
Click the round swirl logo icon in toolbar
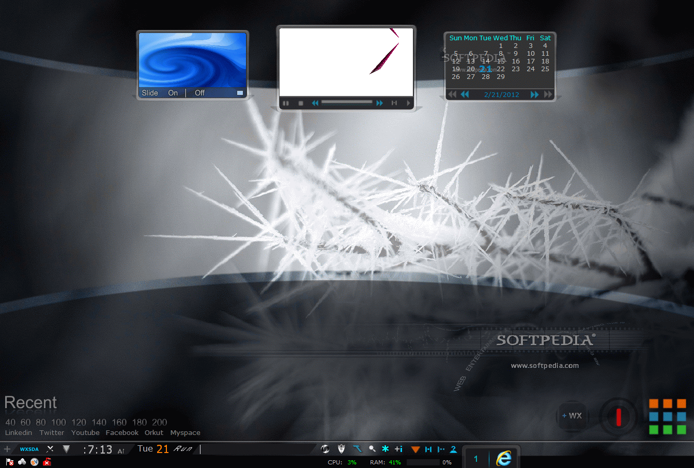click(x=325, y=449)
